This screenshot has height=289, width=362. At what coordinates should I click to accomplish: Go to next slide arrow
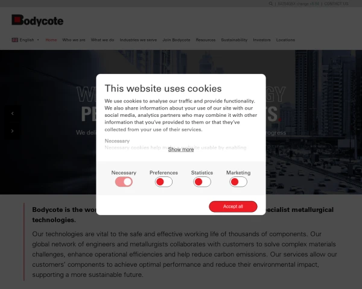click(x=13, y=131)
